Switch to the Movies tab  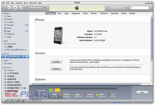94,13
